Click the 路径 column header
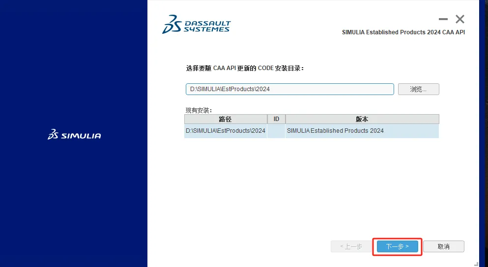 [226, 119]
